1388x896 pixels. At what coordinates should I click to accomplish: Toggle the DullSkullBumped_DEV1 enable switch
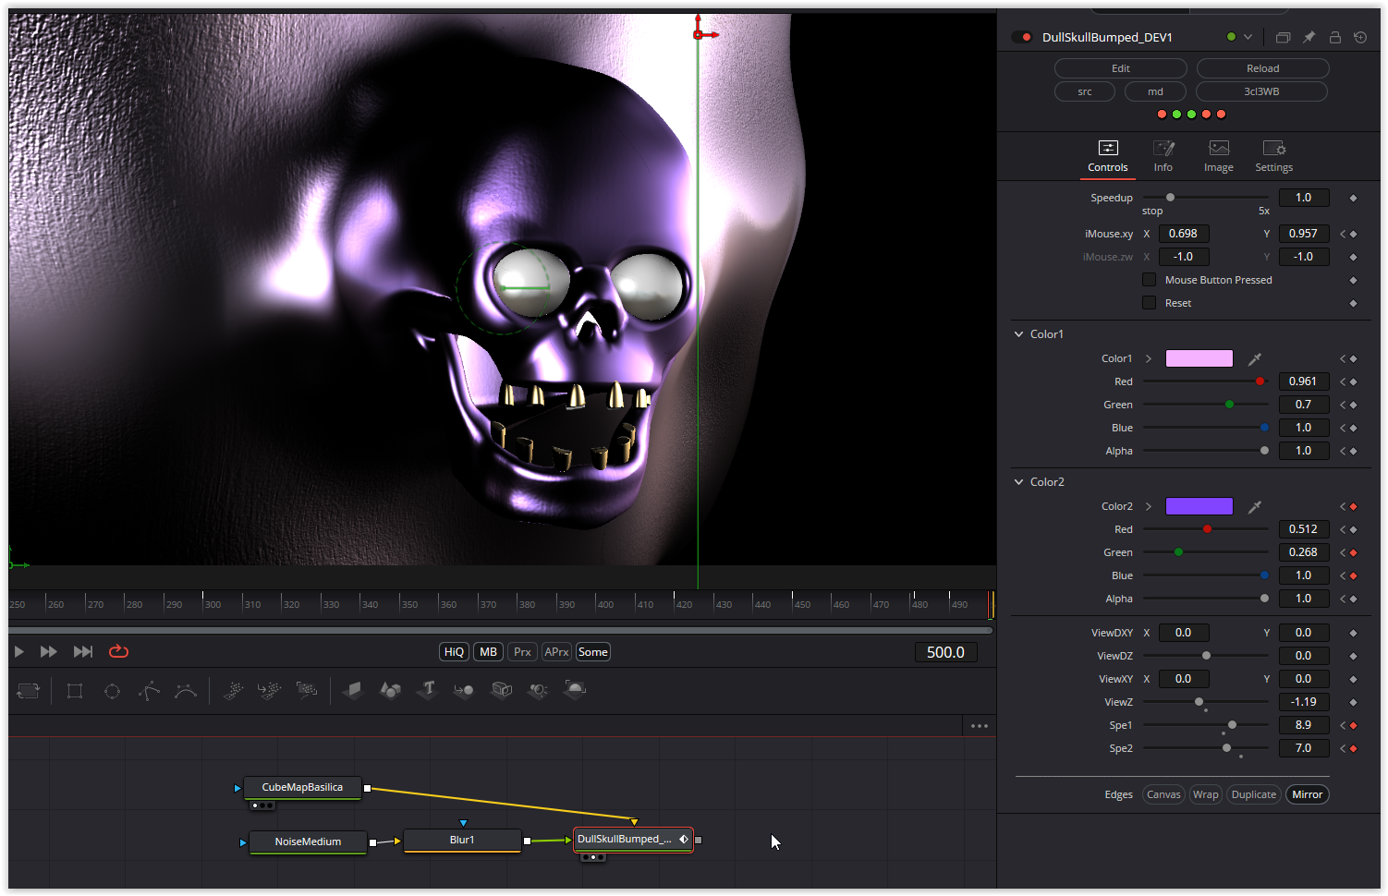pos(1021,37)
